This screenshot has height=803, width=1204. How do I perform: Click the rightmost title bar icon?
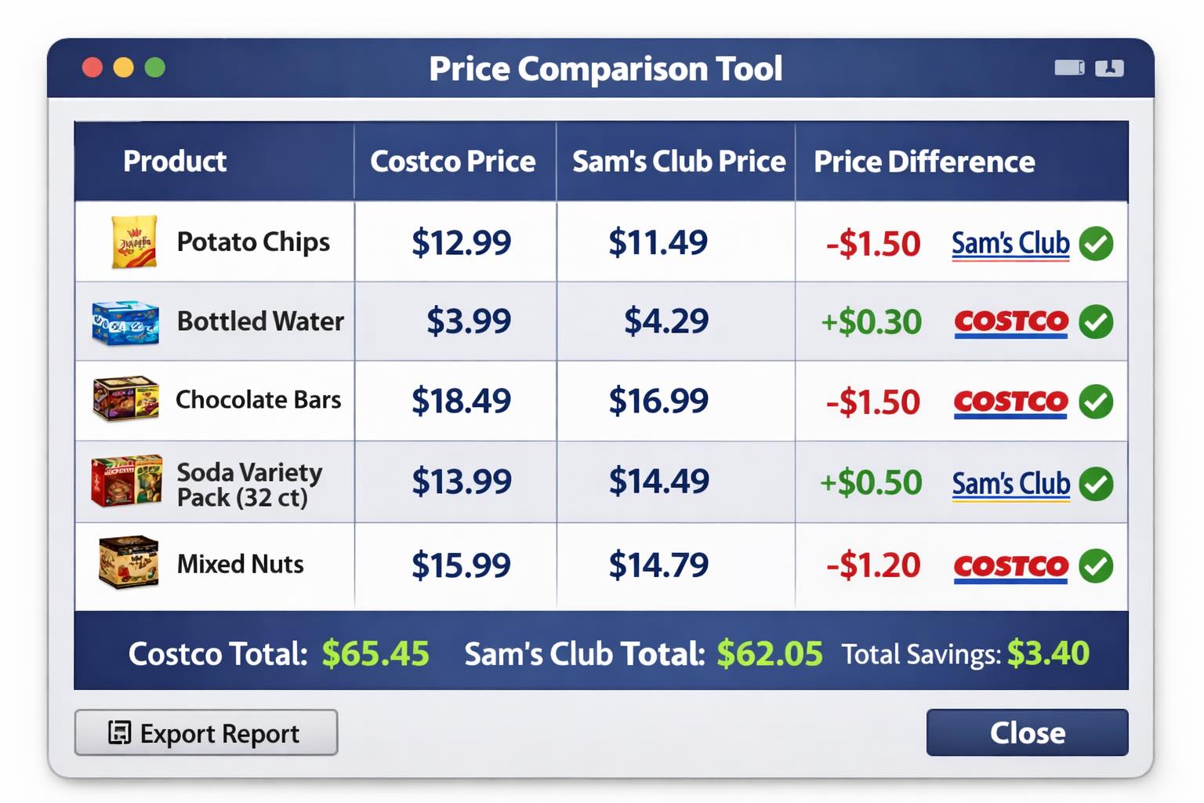(x=1109, y=68)
